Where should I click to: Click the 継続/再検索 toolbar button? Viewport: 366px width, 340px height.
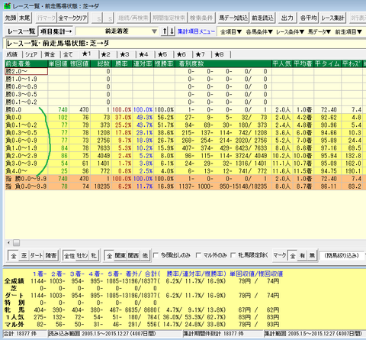click(133, 18)
